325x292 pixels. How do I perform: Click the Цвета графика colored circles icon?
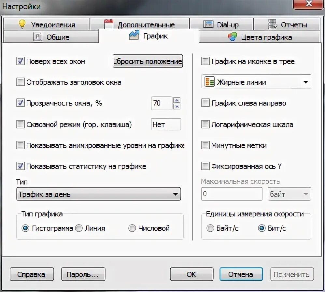(232, 37)
